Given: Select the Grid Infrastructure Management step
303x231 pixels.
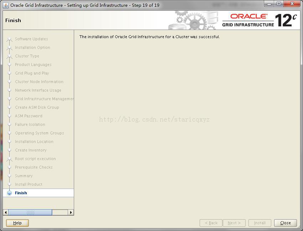Looking at the screenshot, I should [x=44, y=99].
